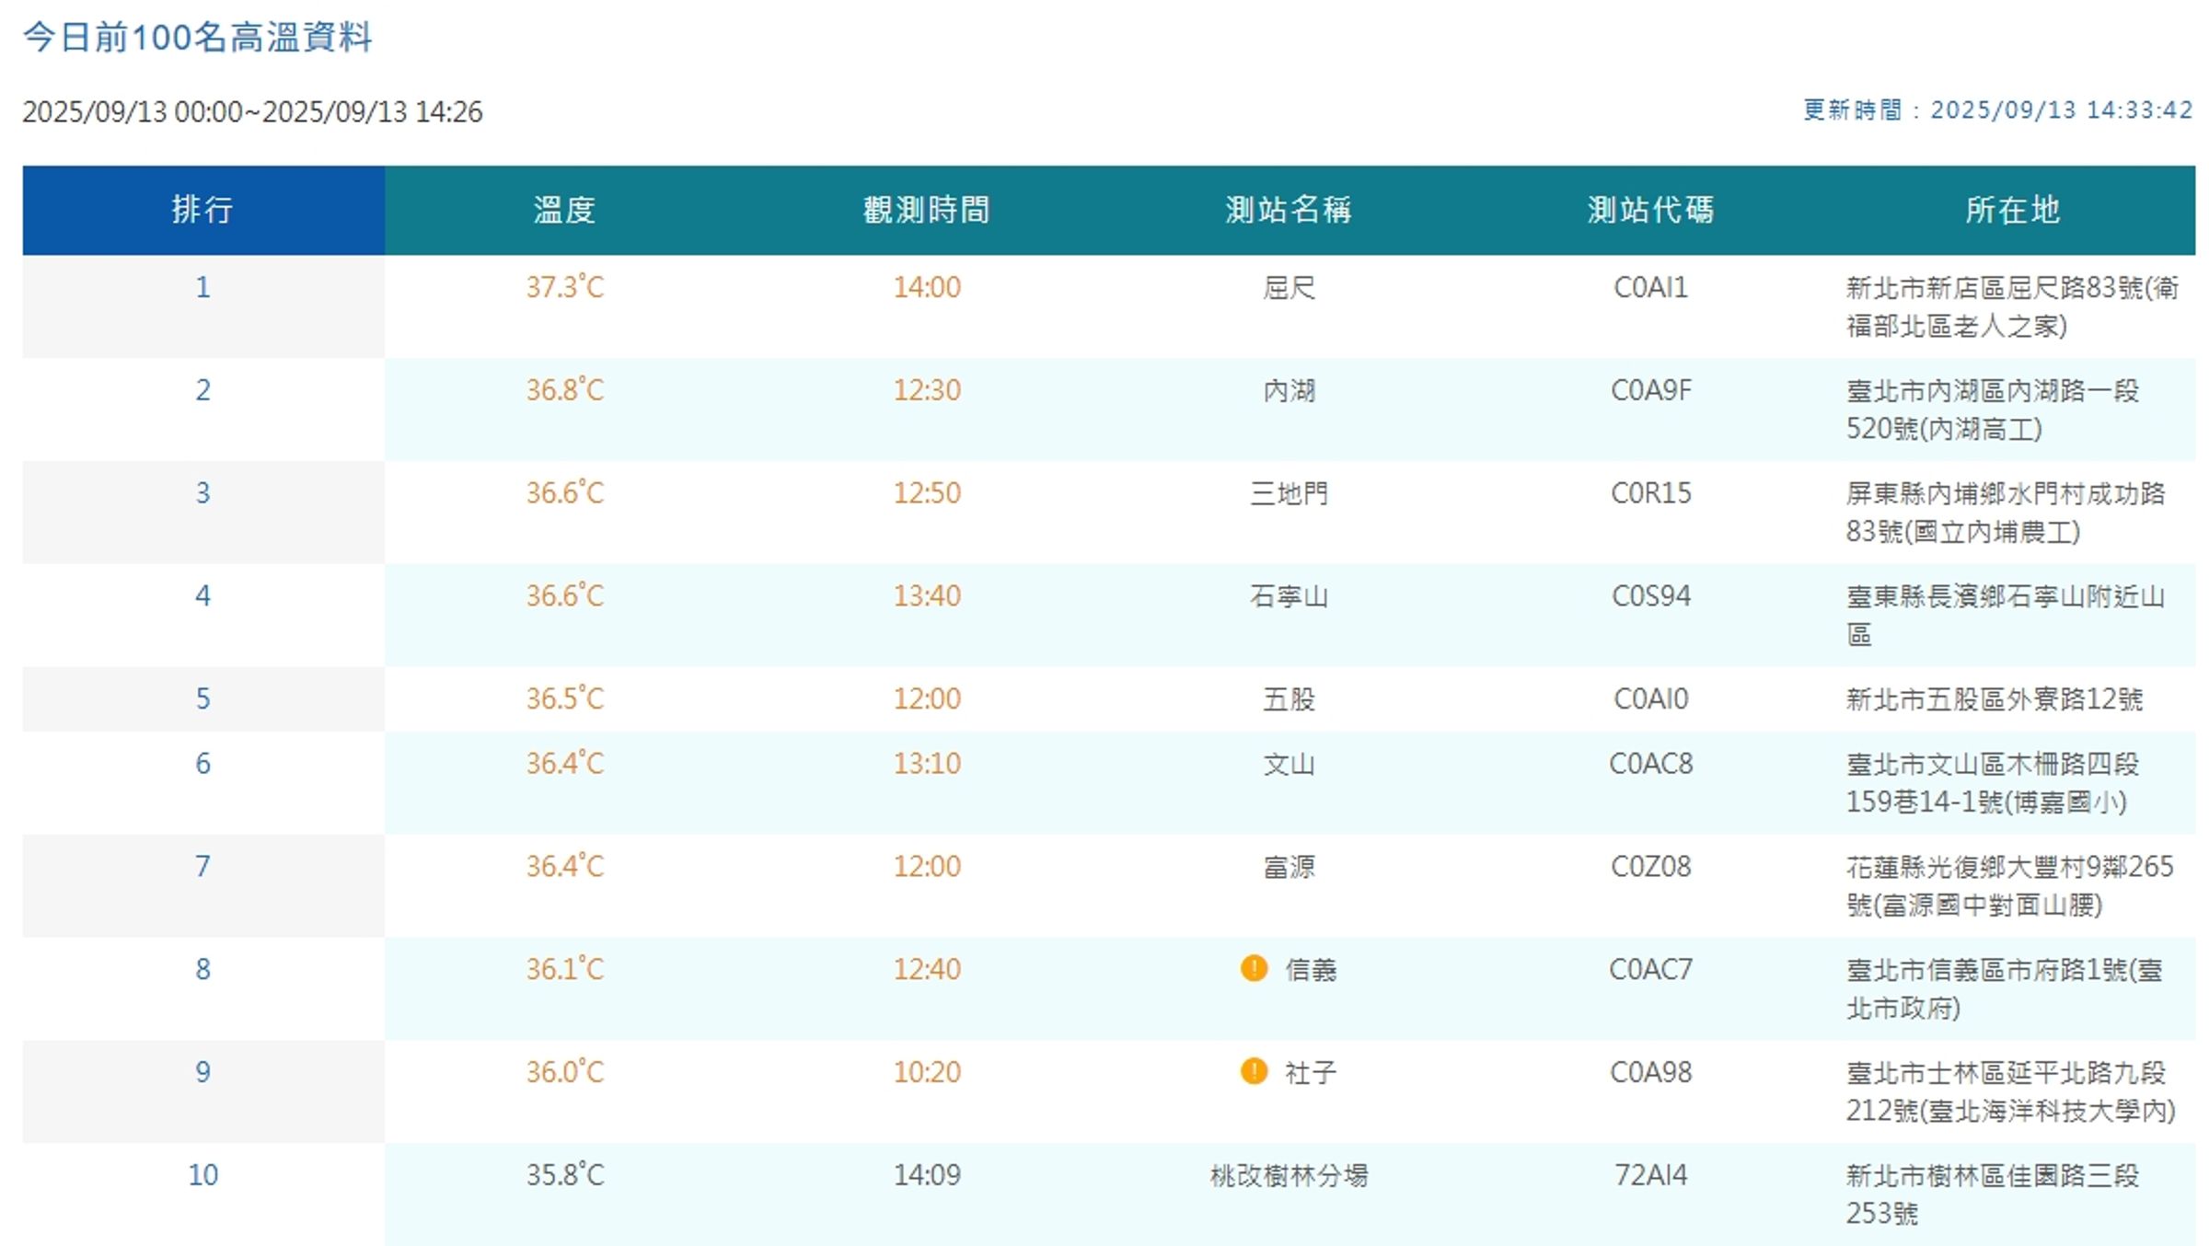Click temperature value 36.1°C
The width and height of the screenshot is (2209, 1246).
(565, 969)
